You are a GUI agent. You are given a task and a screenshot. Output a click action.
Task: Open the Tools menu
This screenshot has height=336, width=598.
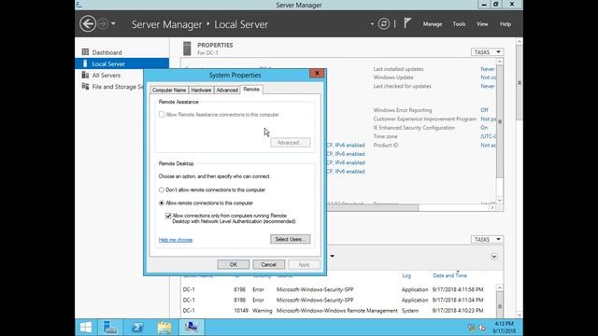click(x=459, y=24)
